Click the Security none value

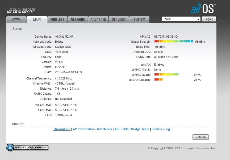58,57
